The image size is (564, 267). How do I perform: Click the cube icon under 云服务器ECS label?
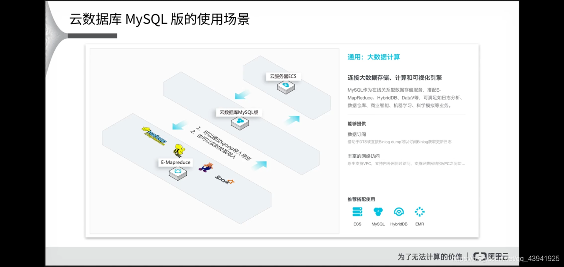pyautogui.click(x=286, y=86)
